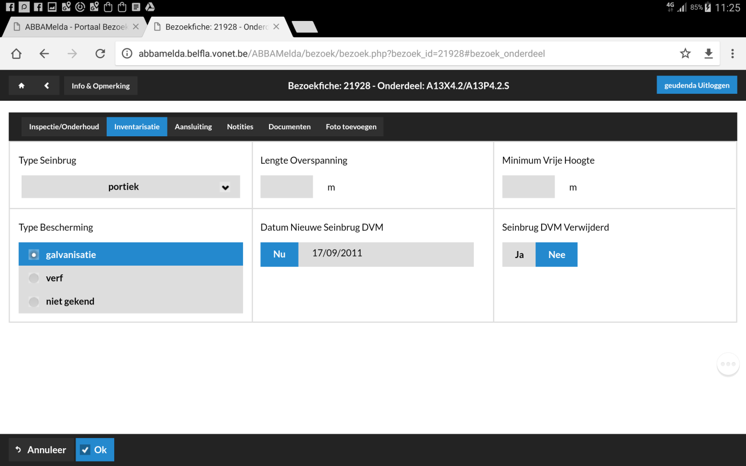Bookmark page with the star icon
Viewport: 746px width, 466px height.
pyautogui.click(x=685, y=53)
